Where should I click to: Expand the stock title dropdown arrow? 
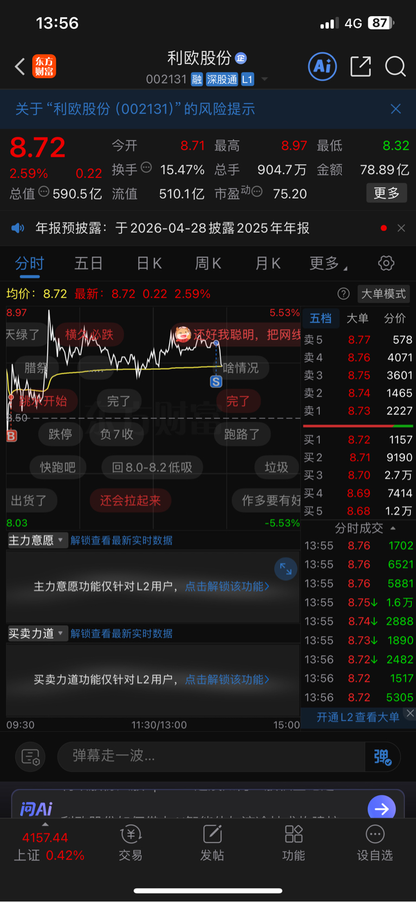pyautogui.click(x=264, y=79)
